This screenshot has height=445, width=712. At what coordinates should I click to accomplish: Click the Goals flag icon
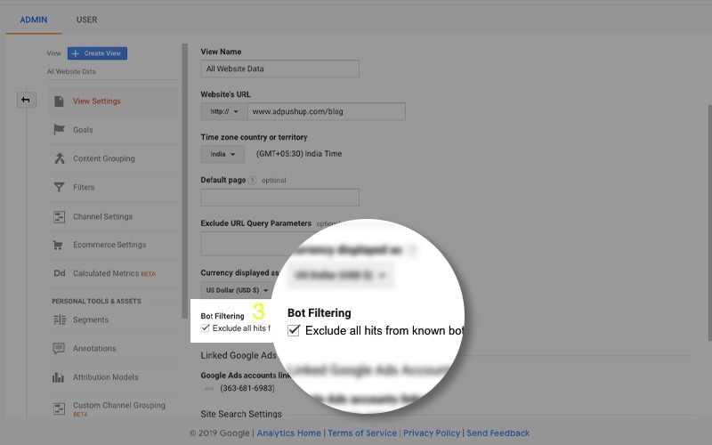pyautogui.click(x=60, y=130)
